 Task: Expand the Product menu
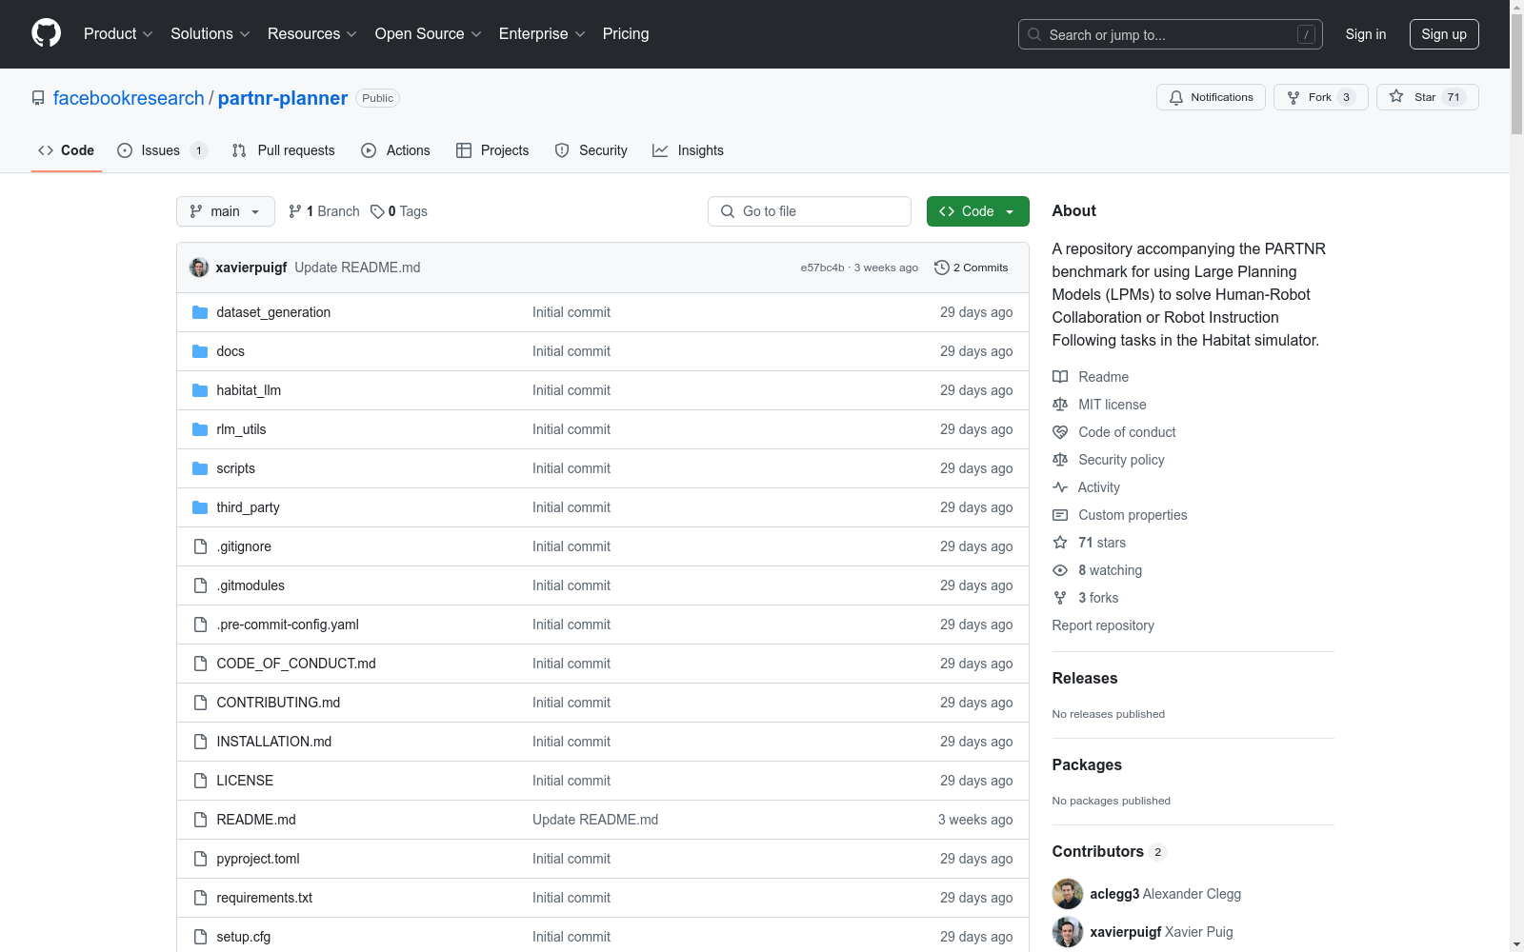click(118, 34)
